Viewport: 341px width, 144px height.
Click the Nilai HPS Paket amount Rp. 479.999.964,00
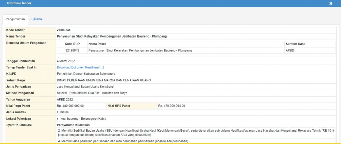pos(171,106)
